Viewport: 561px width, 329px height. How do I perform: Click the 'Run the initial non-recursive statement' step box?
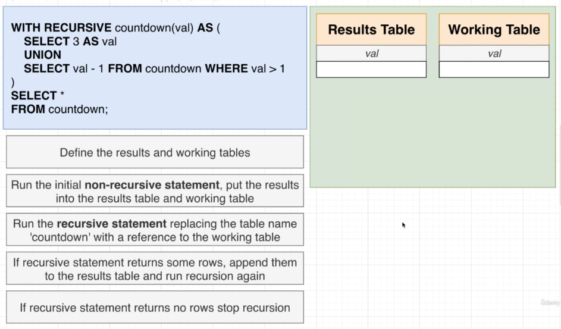click(x=155, y=191)
